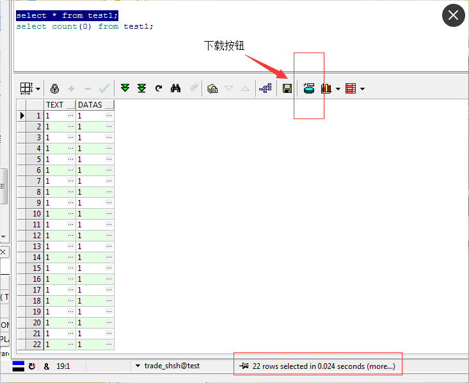The width and height of the screenshot is (469, 383).
Task: Click the highlighted select * from test1 line
Action: tap(67, 15)
